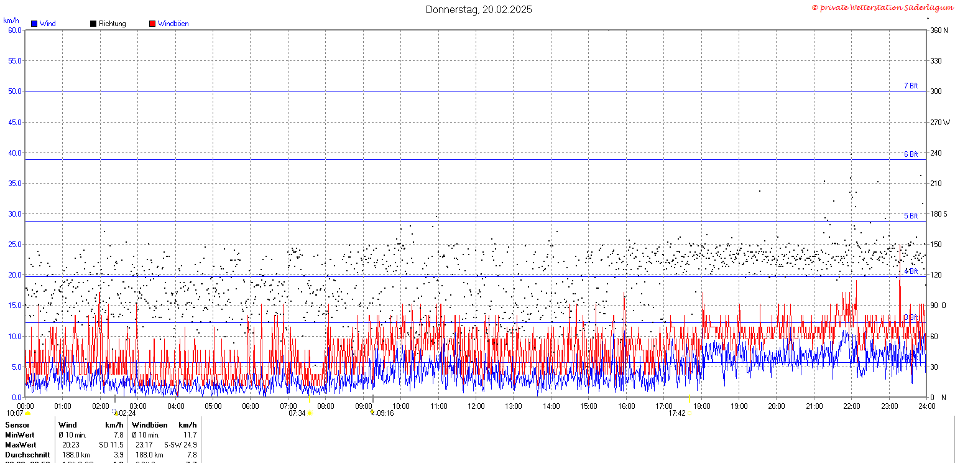Click the 5 Bft line label
Image resolution: width=955 pixels, height=463 pixels.
pos(911,216)
